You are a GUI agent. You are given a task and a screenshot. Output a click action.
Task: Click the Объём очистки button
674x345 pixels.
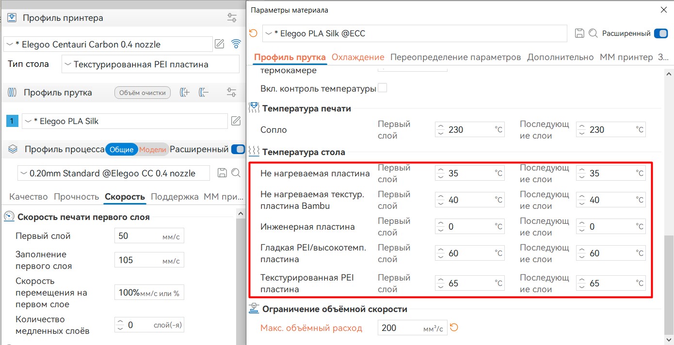pos(143,93)
